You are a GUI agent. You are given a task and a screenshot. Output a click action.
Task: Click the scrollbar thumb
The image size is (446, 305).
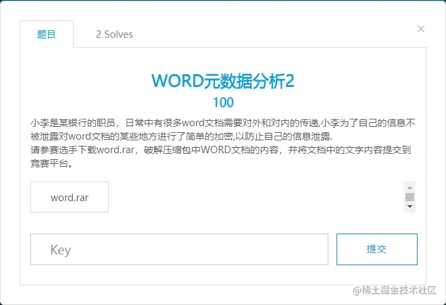click(410, 197)
